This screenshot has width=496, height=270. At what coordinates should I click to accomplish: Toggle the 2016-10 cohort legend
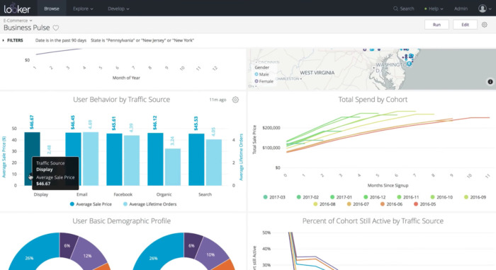click(441, 197)
